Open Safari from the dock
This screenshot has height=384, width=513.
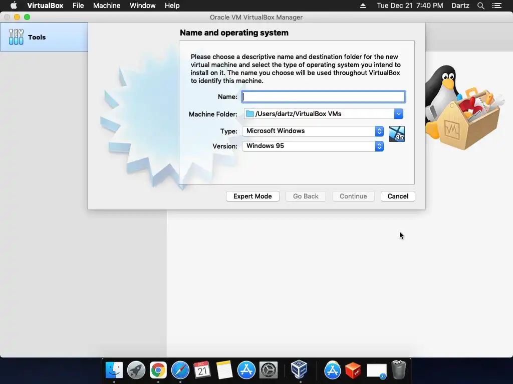[180, 370]
